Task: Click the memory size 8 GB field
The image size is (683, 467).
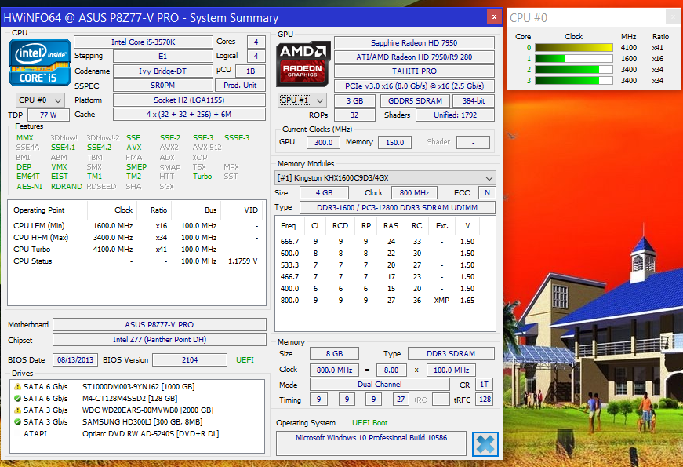Action: (x=335, y=354)
